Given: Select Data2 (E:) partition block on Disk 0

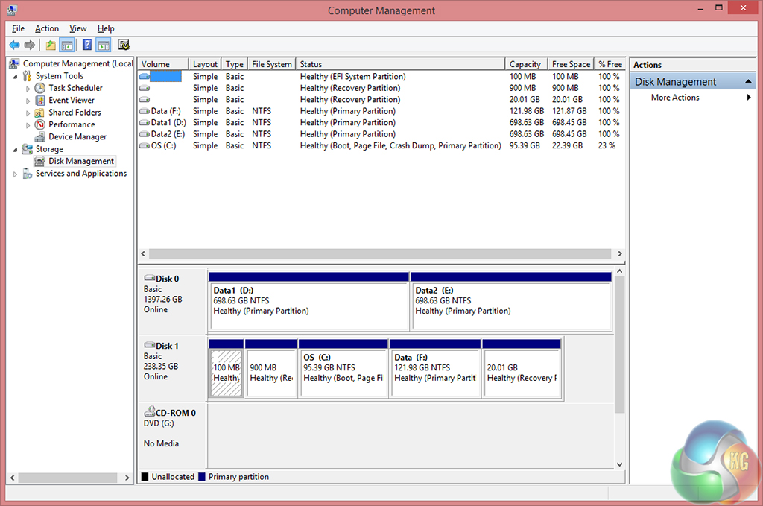Looking at the screenshot, I should coord(511,302).
